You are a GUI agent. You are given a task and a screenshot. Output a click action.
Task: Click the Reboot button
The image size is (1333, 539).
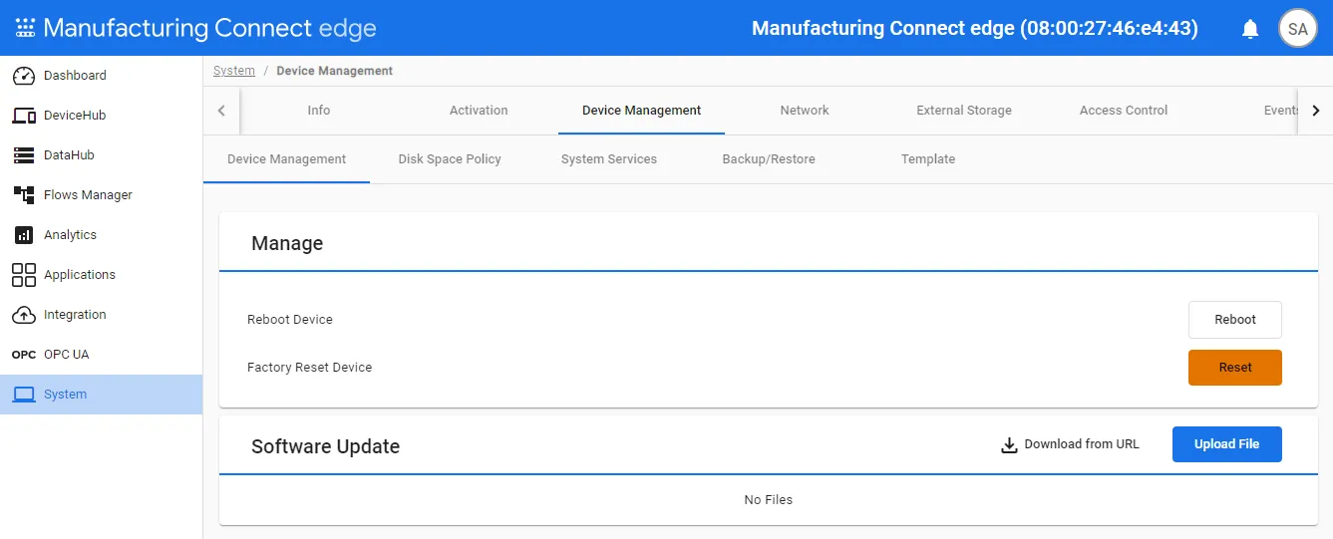pos(1235,320)
